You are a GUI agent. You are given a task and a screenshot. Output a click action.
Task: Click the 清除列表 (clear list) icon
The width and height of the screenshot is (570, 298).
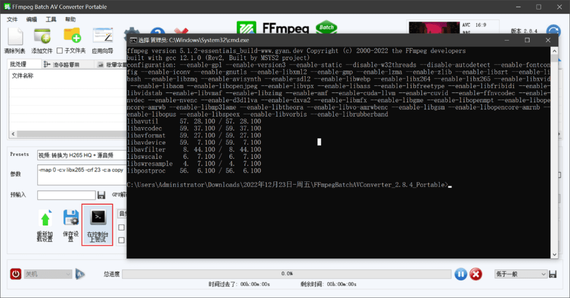click(x=15, y=37)
